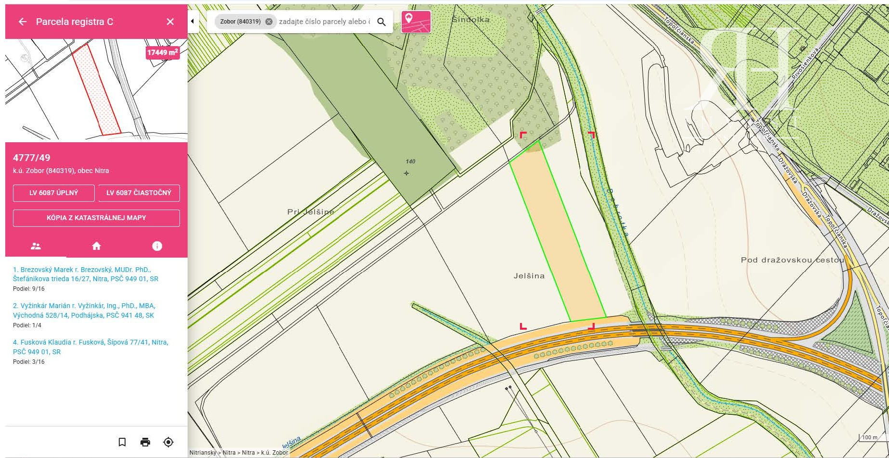Open LV 6087 ČIASTOČNÝ document
The height and width of the screenshot is (458, 889).
139,193
